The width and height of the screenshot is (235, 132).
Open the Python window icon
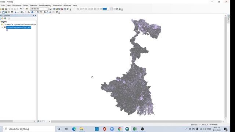(x=65, y=9)
